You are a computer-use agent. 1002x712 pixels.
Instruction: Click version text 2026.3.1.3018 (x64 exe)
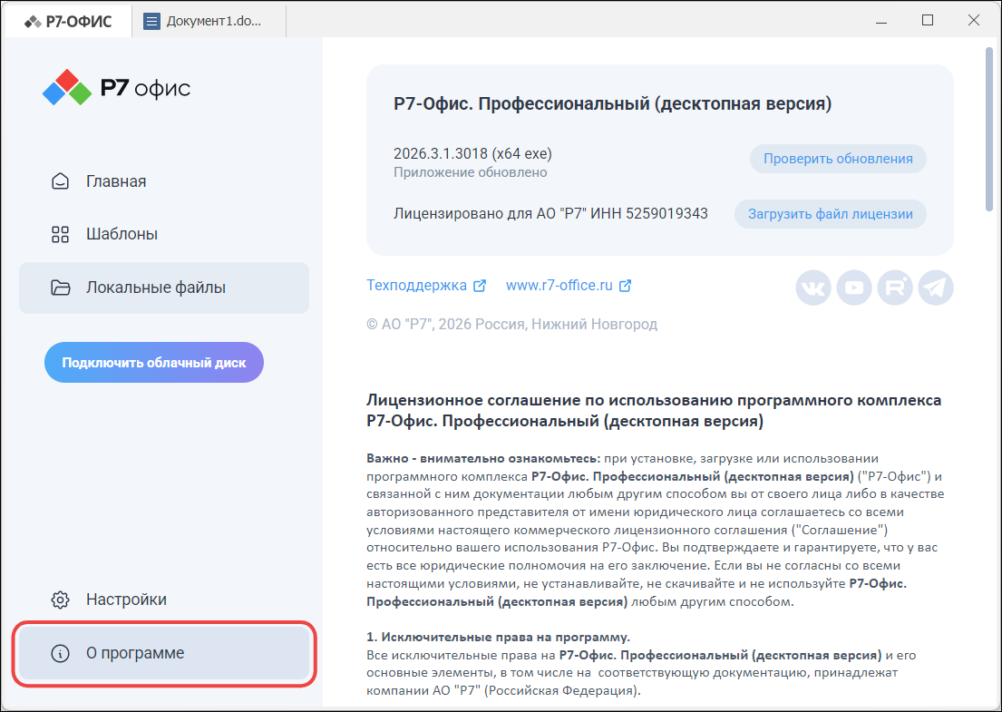(472, 154)
